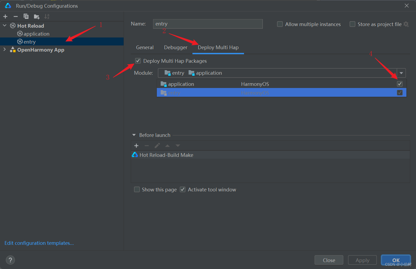The image size is (416, 269).
Task: Sort configurations alphabetically
Action: click(x=47, y=16)
